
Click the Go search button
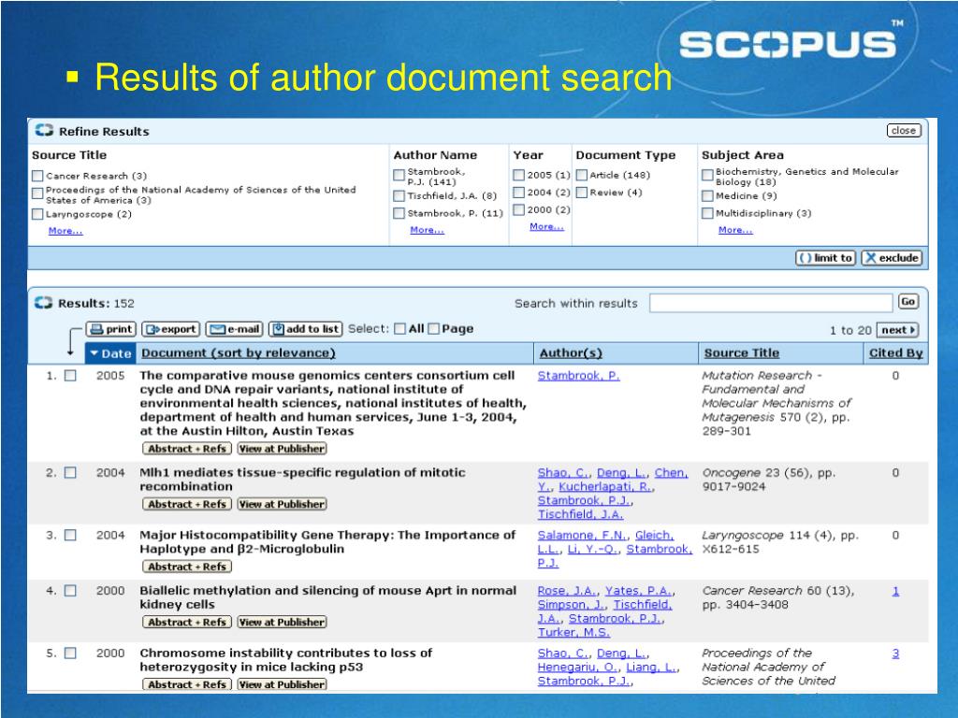tap(907, 301)
